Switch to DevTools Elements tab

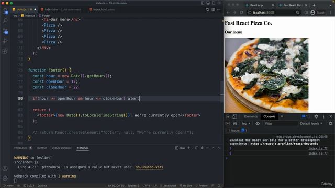[x=251, y=116]
